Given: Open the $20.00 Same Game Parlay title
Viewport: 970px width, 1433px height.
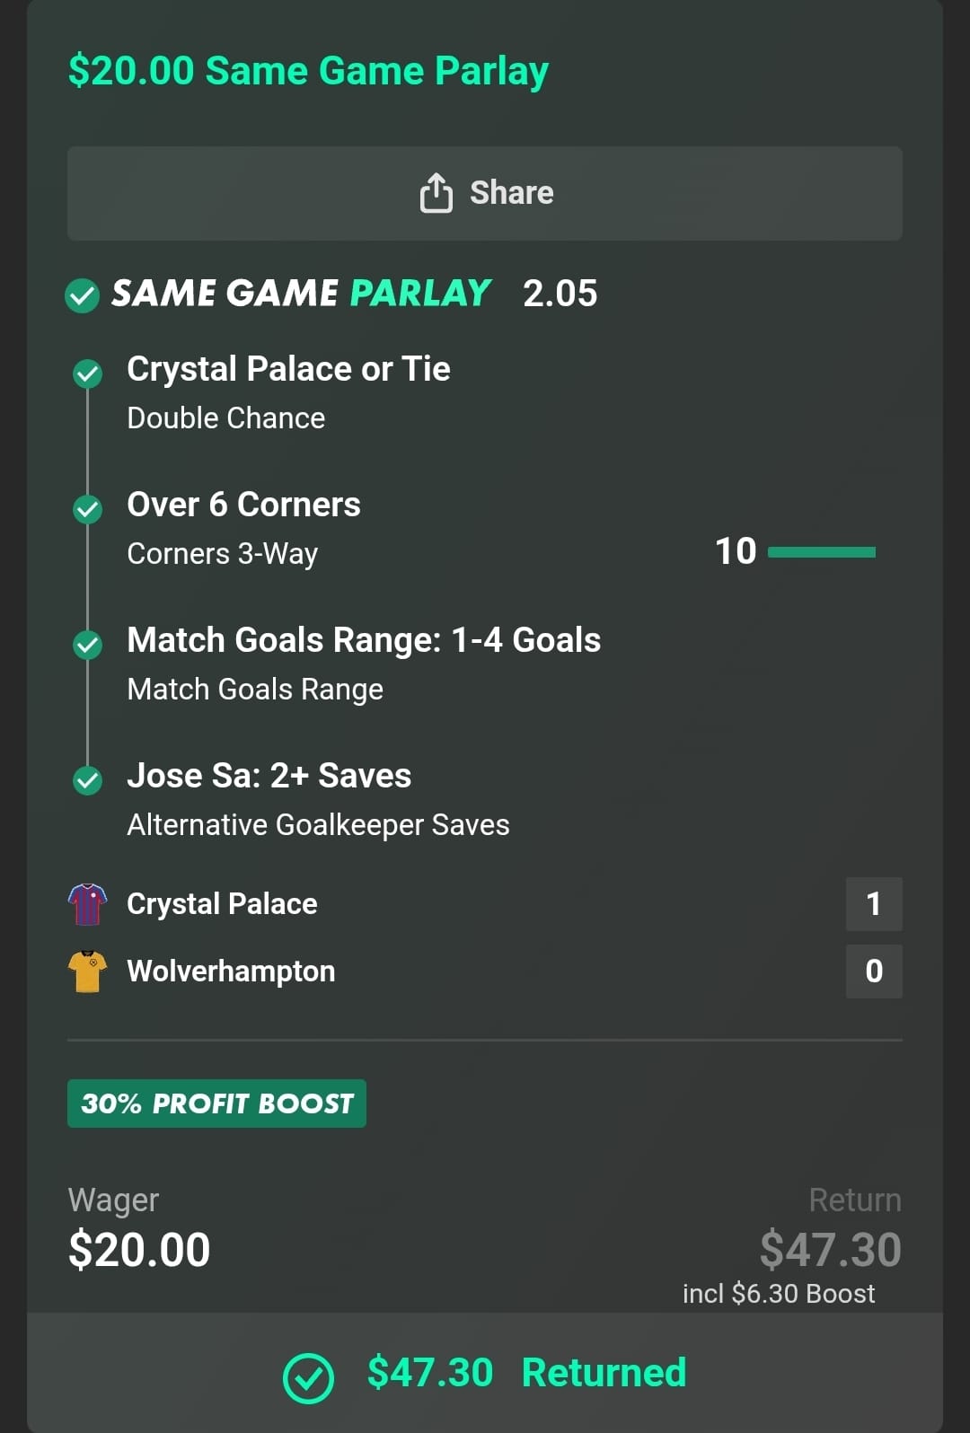Looking at the screenshot, I should (x=308, y=71).
